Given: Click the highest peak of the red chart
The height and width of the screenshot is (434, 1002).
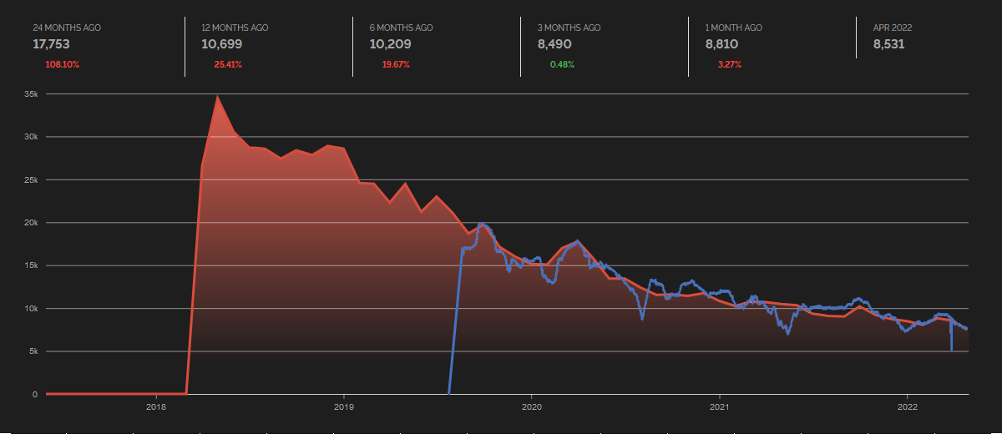Looking at the screenshot, I should point(218,96).
